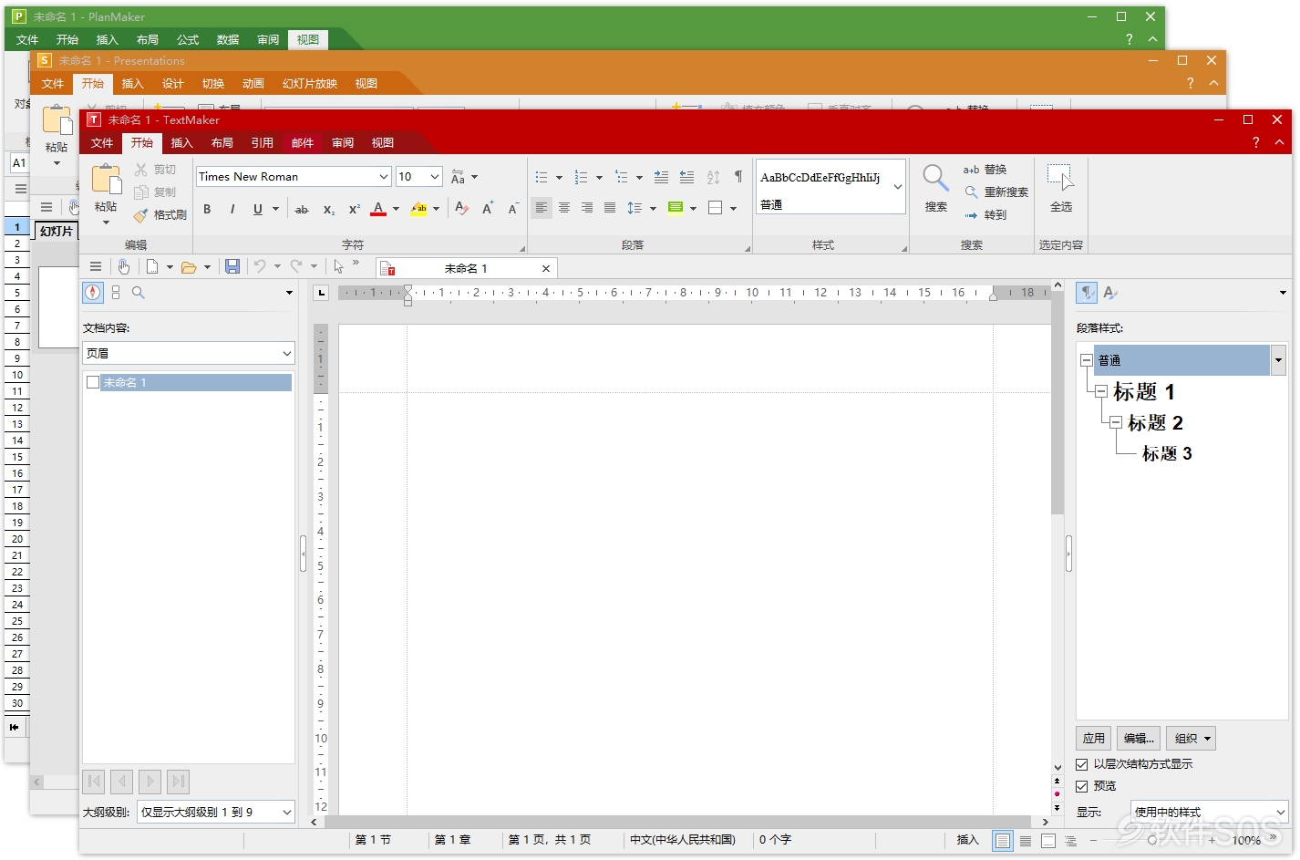
Task: Apply strikethrough (ab) formatting
Action: point(302,209)
